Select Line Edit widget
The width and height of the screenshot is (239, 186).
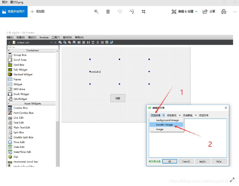(x=18, y=118)
